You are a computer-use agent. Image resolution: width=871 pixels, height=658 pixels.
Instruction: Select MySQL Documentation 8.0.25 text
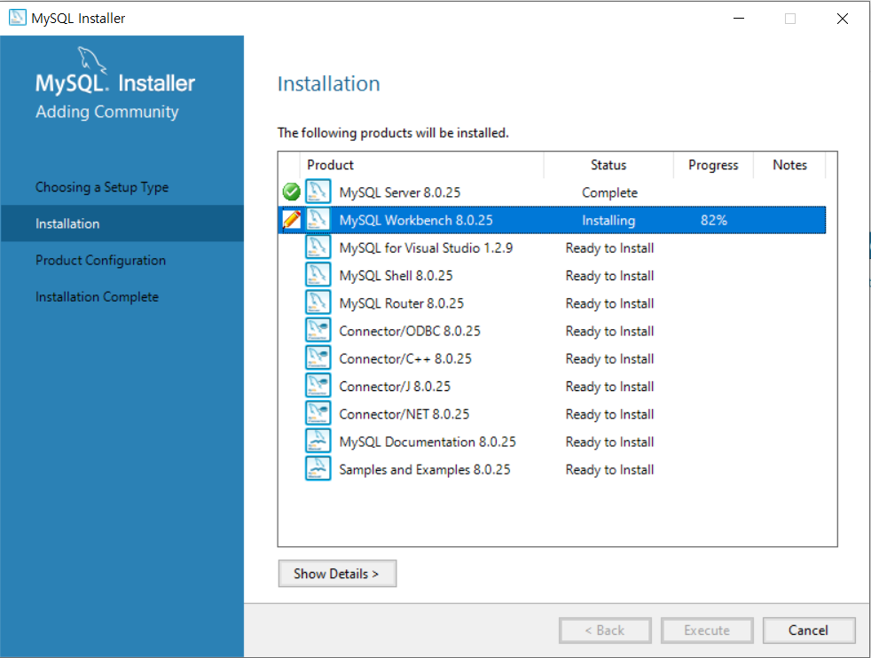tap(428, 443)
